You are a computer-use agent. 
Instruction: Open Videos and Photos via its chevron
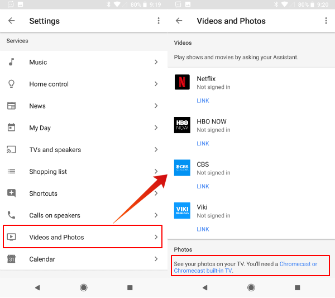156,237
